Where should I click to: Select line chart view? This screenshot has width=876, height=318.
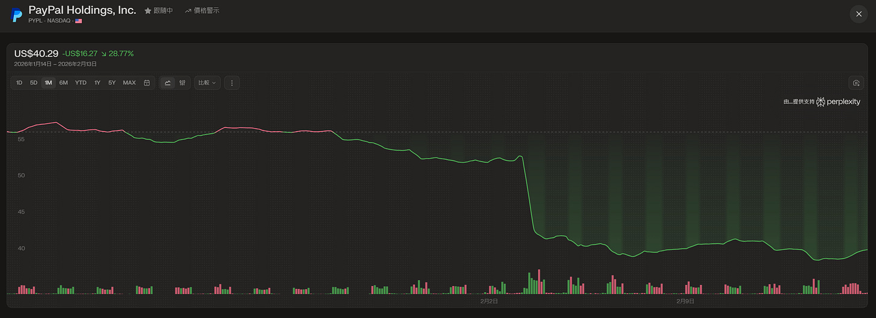(x=167, y=82)
